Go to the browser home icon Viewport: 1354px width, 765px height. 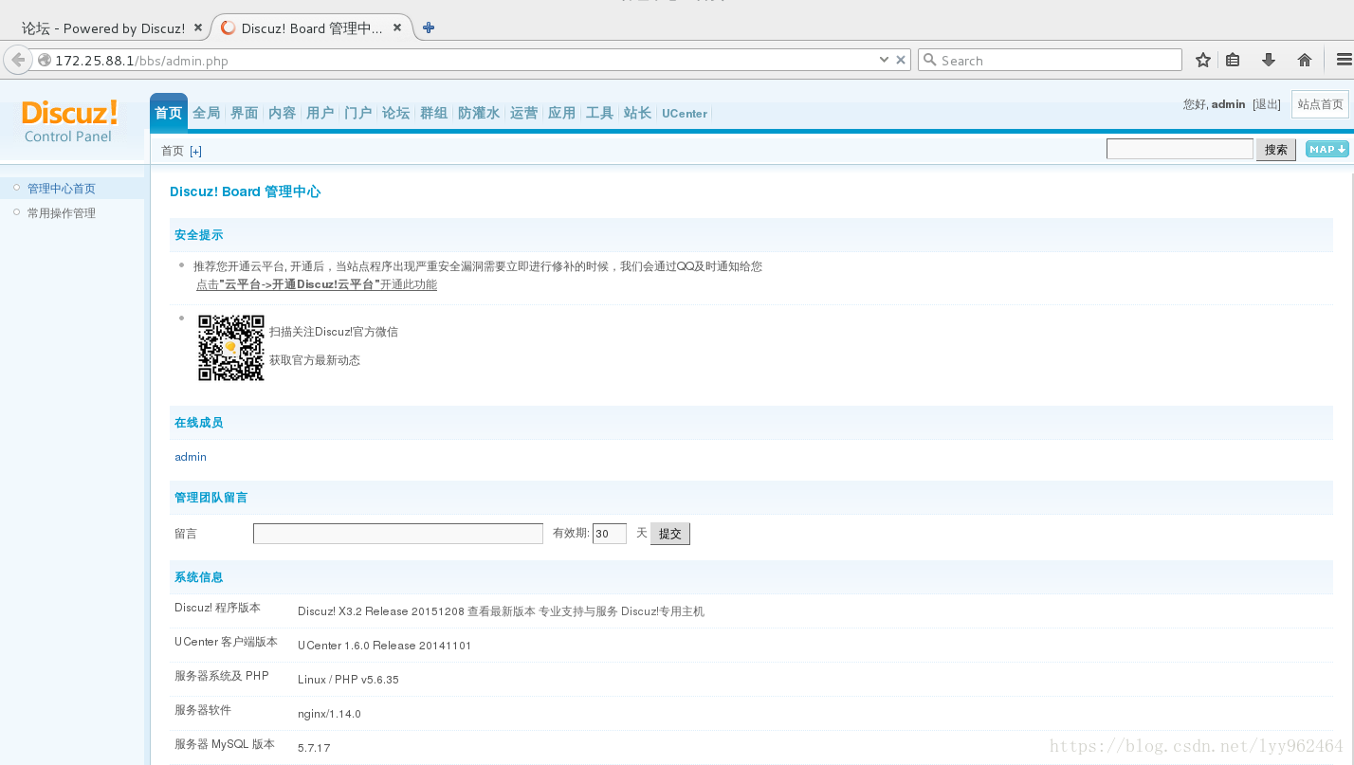pos(1305,60)
